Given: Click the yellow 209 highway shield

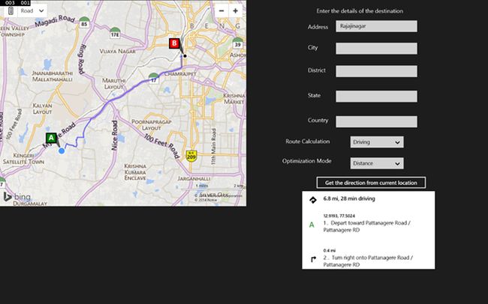Looking at the screenshot, I should point(191,156).
